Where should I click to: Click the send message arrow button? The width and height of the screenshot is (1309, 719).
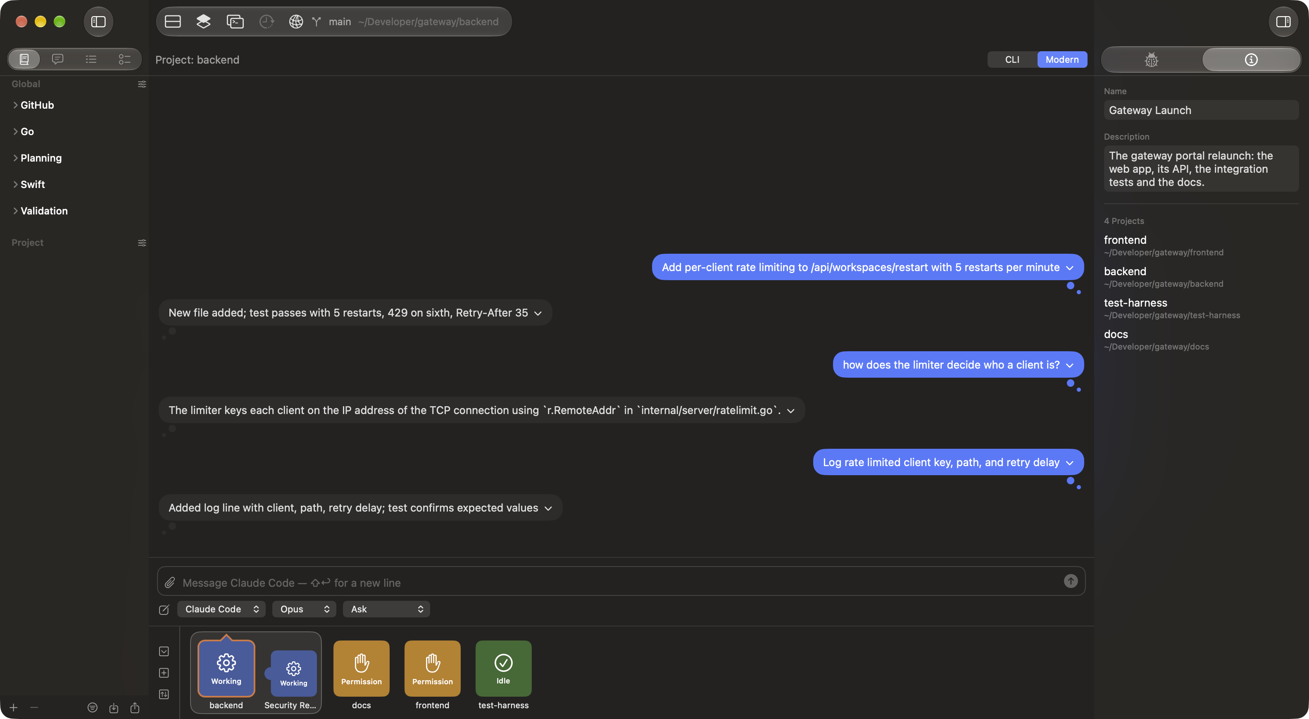pyautogui.click(x=1070, y=581)
